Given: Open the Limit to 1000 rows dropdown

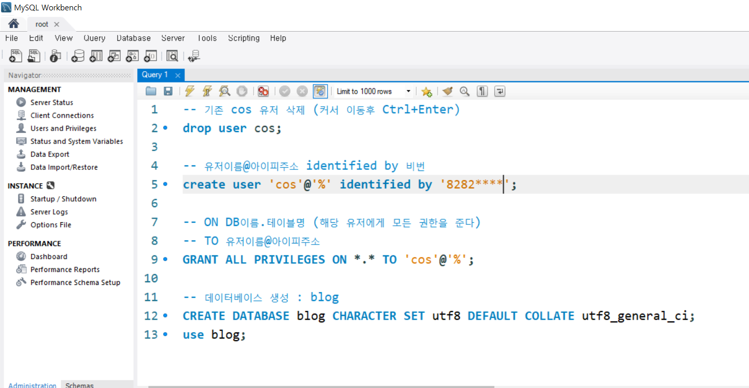Looking at the screenshot, I should (x=372, y=91).
